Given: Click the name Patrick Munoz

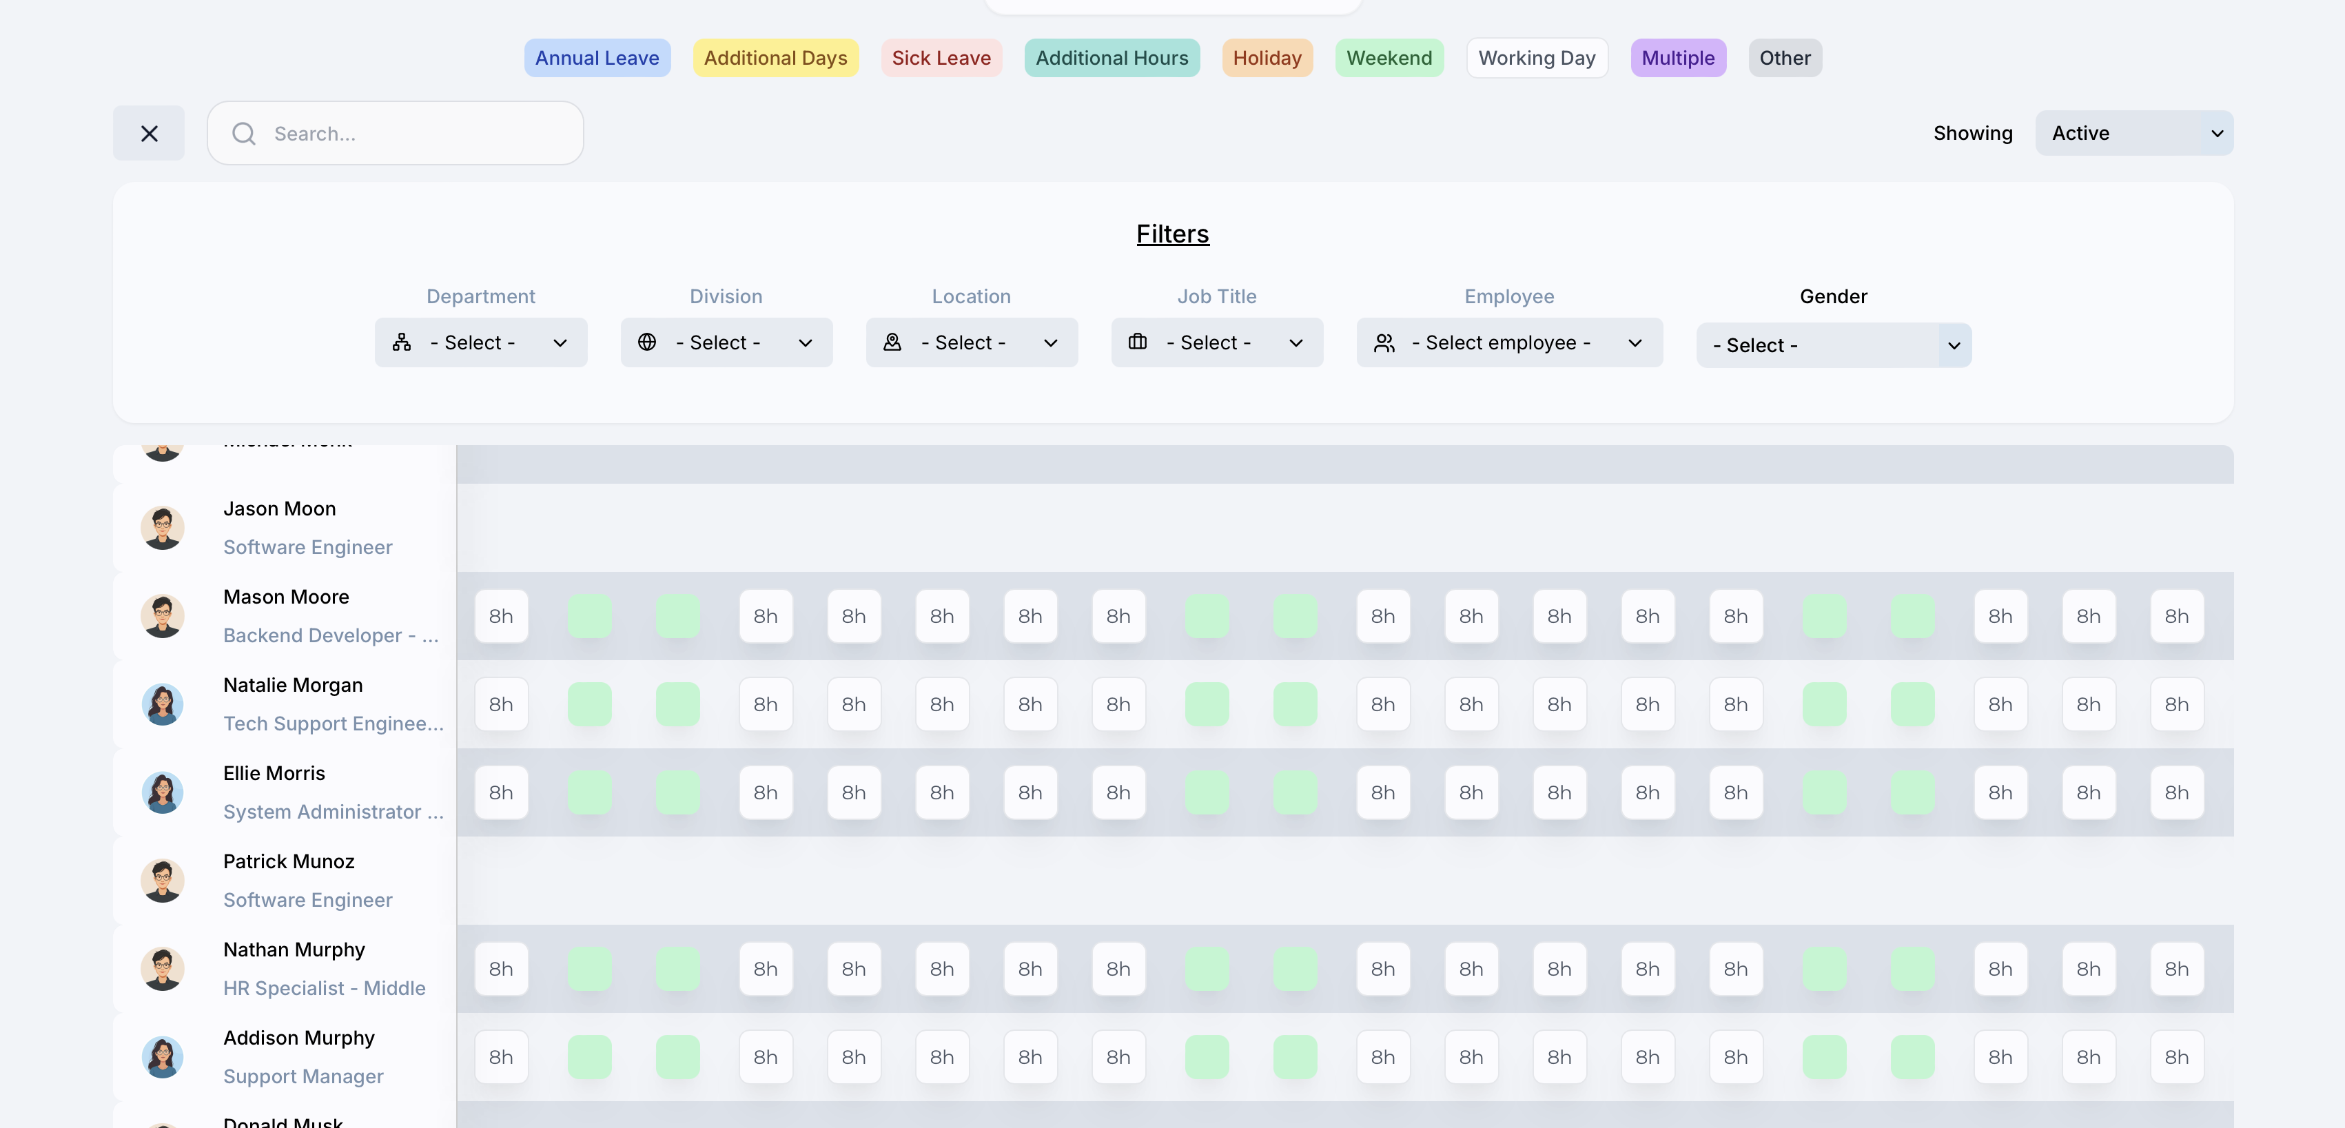Looking at the screenshot, I should tap(289, 861).
